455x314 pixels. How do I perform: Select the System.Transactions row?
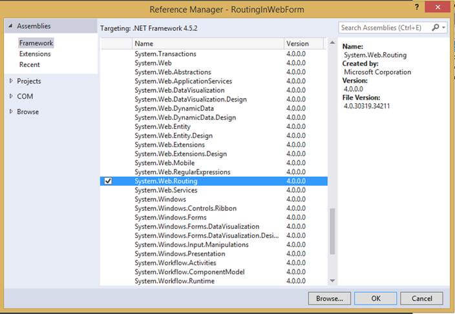pos(214,54)
